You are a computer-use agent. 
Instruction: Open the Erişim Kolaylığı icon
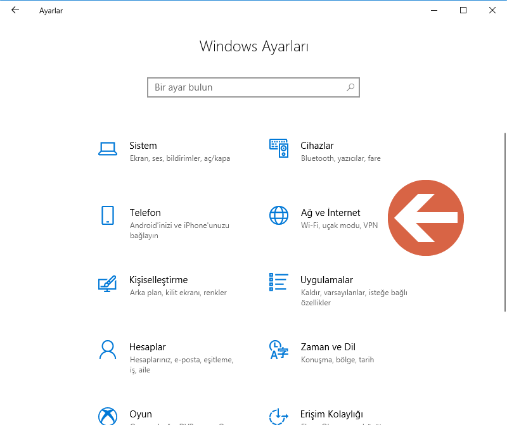[279, 417]
